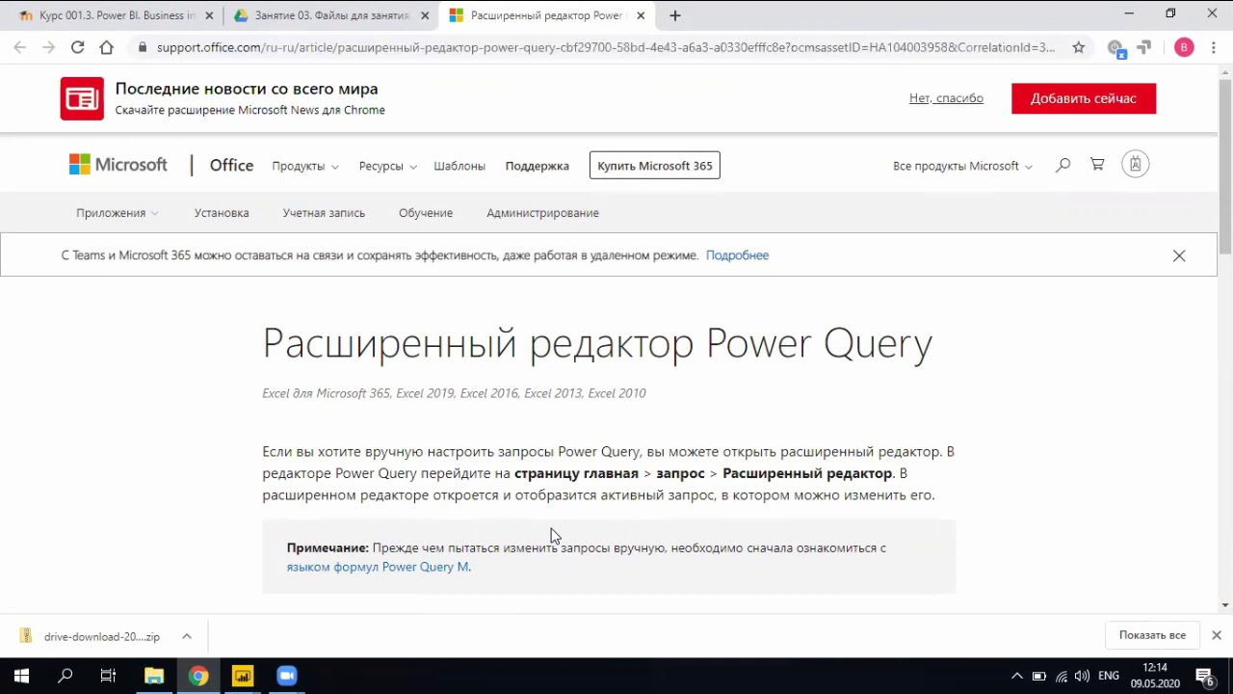Show hidden system tray icons

1016,676
